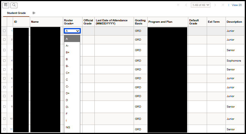The width and height of the screenshot is (246, 134).
Task: Check the checkbox for row 1
Action: tap(4, 31)
